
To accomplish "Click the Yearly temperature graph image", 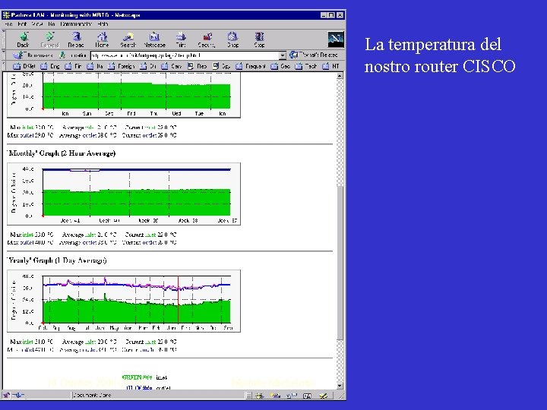I will click(x=124, y=301).
